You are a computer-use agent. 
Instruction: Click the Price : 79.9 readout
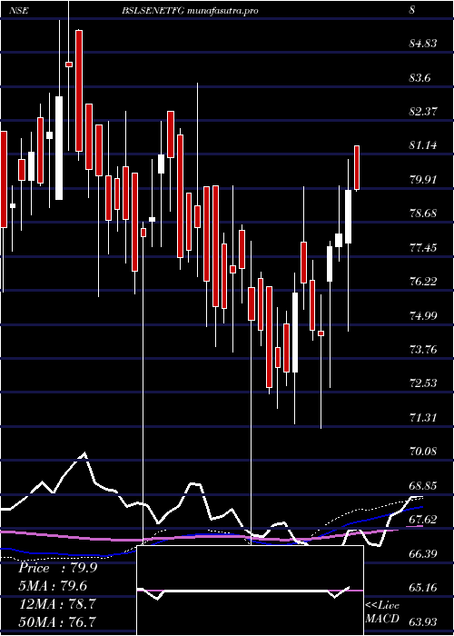57,568
